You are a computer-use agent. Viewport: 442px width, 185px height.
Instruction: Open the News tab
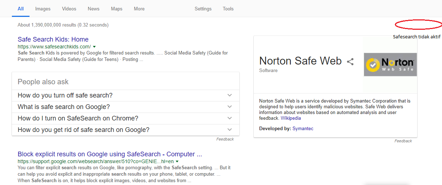point(94,9)
